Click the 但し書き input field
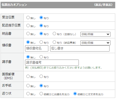Viewport: 116px width, 101px height. click(x=80, y=48)
